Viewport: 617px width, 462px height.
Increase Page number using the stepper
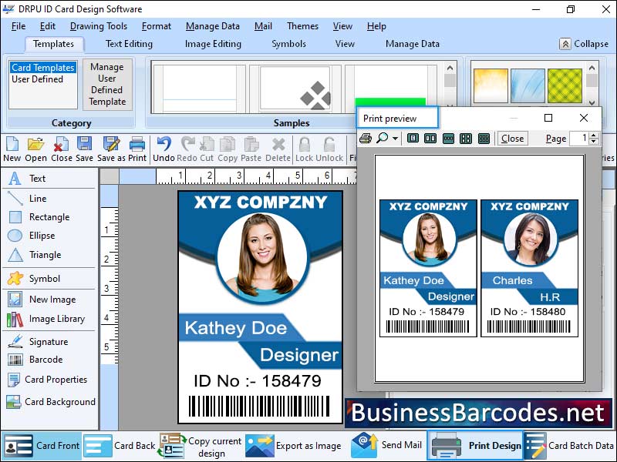594,135
